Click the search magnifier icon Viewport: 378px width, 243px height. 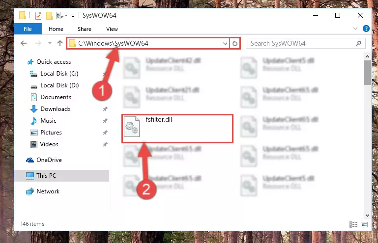point(358,43)
